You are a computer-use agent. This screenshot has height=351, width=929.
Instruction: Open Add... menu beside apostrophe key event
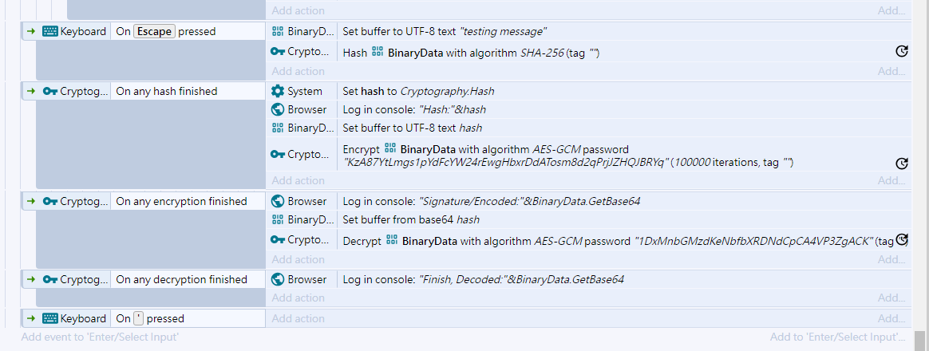[891, 318]
